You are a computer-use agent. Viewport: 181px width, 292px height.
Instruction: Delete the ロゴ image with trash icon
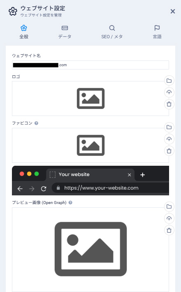point(169,104)
